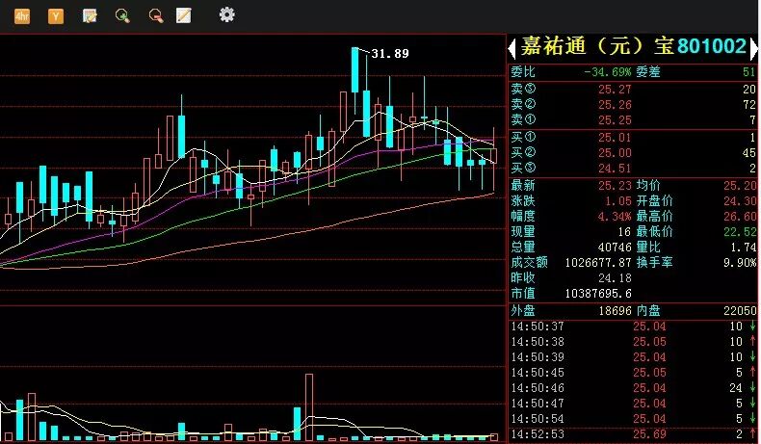Select the 14:50:54 trade tick row

pyautogui.click(x=633, y=419)
